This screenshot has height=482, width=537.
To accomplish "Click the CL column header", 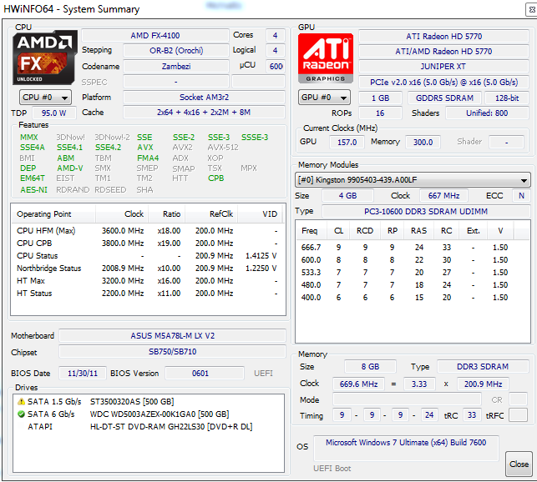I will [339, 231].
